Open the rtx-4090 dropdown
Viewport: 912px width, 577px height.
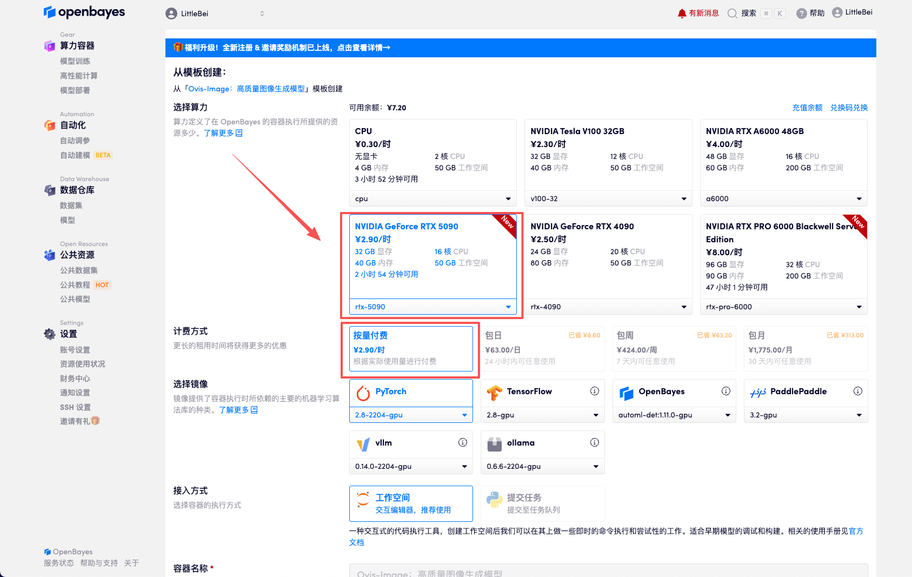pos(608,307)
